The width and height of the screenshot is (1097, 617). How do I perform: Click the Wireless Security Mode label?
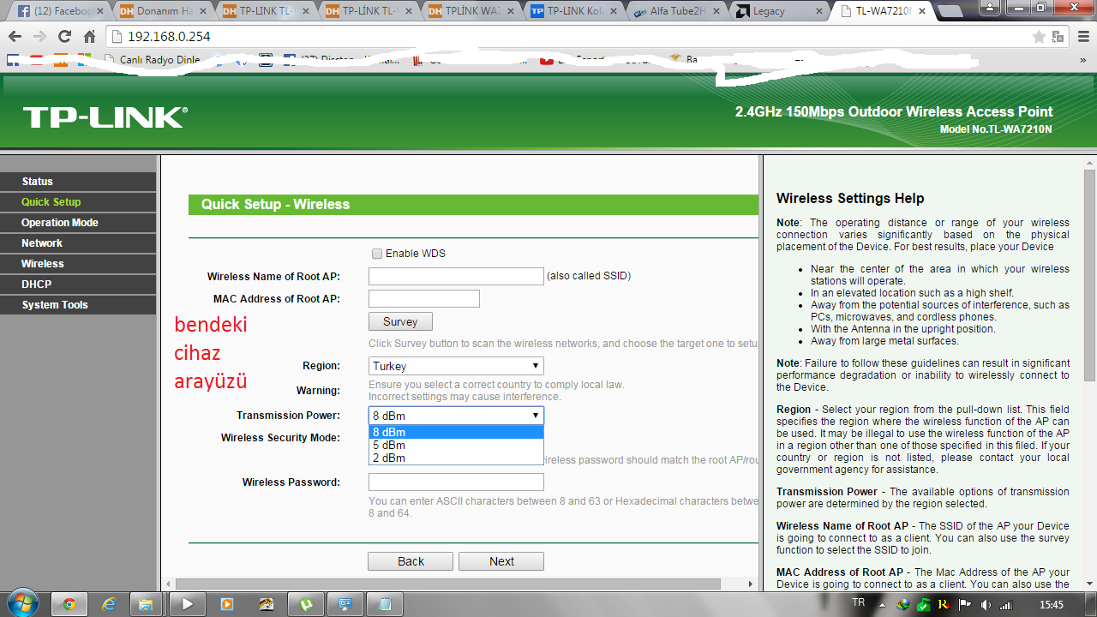point(280,438)
